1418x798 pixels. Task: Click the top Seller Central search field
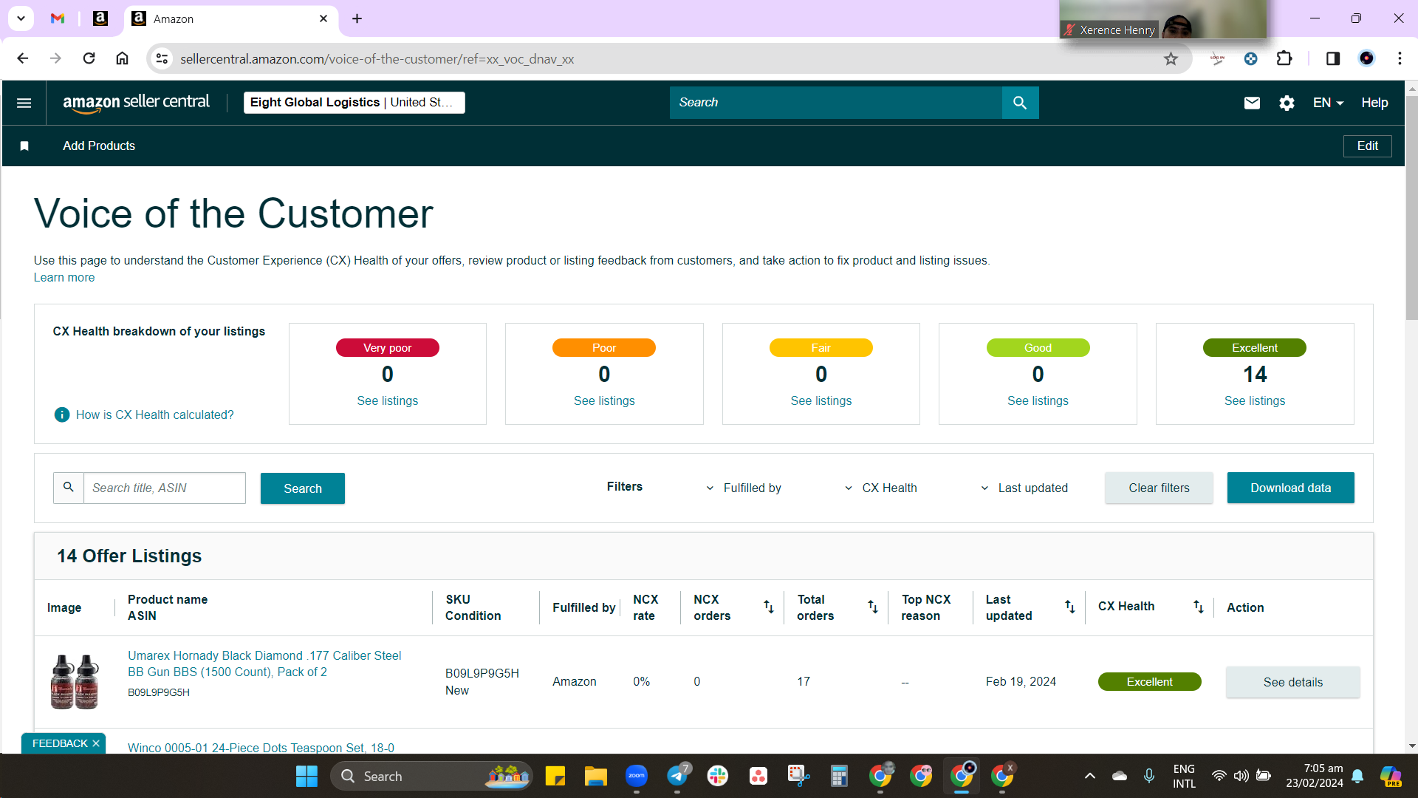835,103
